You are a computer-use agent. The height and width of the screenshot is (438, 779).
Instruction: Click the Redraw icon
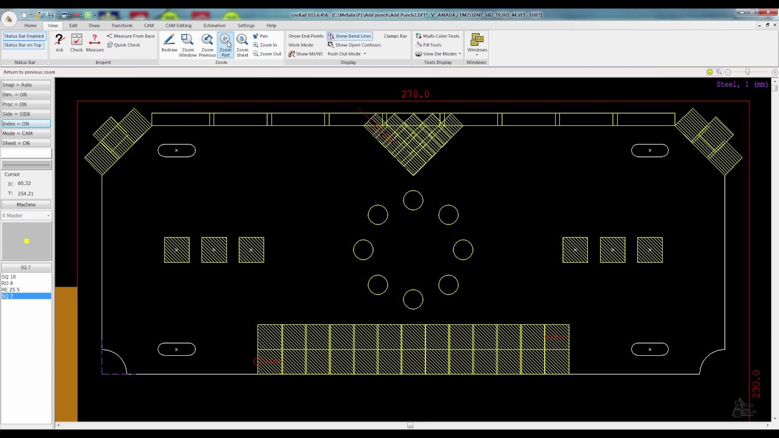(x=169, y=43)
